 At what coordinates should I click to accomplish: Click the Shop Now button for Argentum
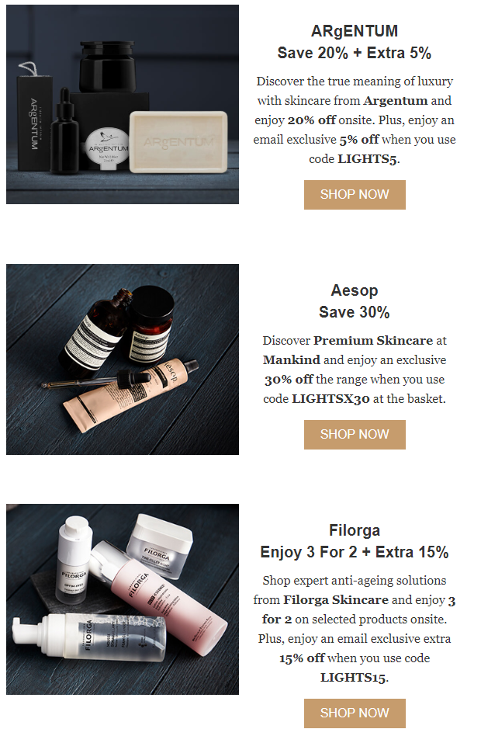coord(355,194)
